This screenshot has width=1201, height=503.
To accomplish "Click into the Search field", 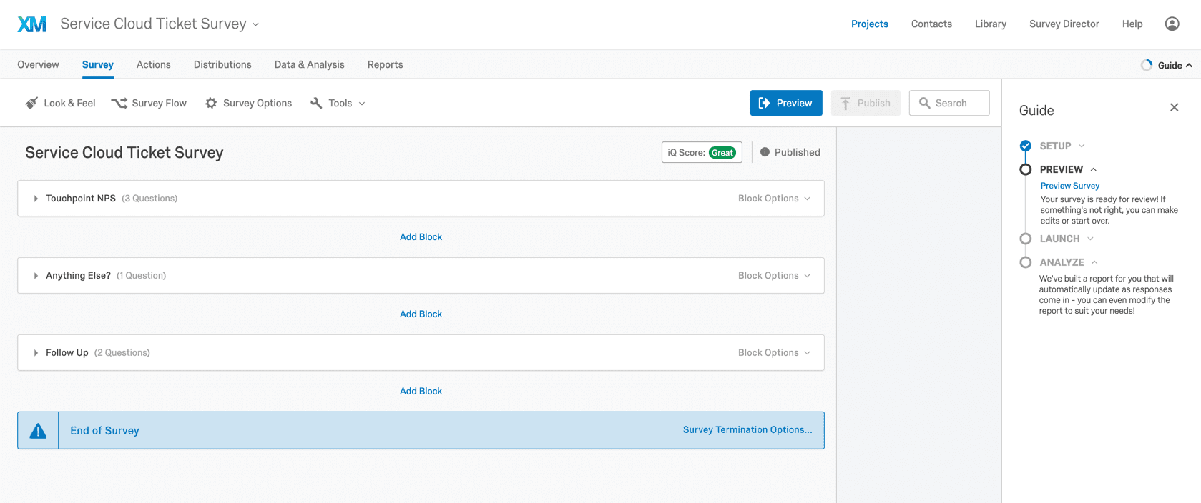I will coord(949,103).
